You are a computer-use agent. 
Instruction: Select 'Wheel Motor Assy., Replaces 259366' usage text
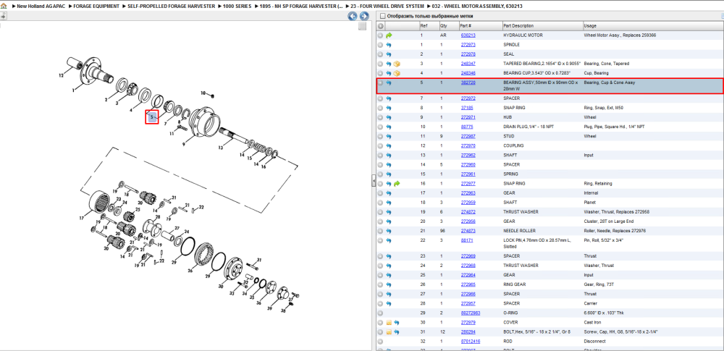click(620, 35)
